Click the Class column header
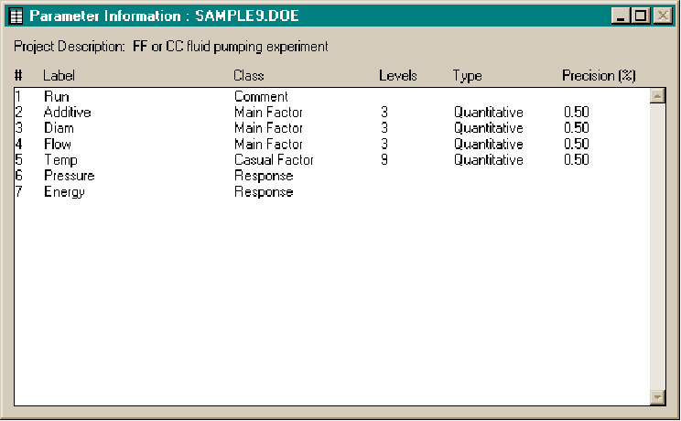 (x=248, y=76)
